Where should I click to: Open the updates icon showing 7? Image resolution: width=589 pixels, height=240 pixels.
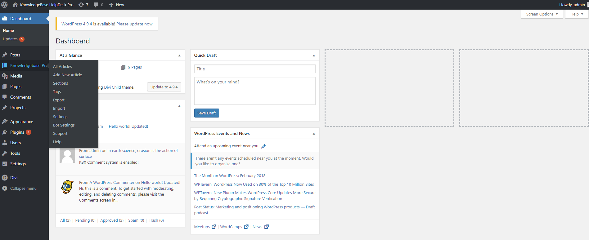[x=81, y=5]
